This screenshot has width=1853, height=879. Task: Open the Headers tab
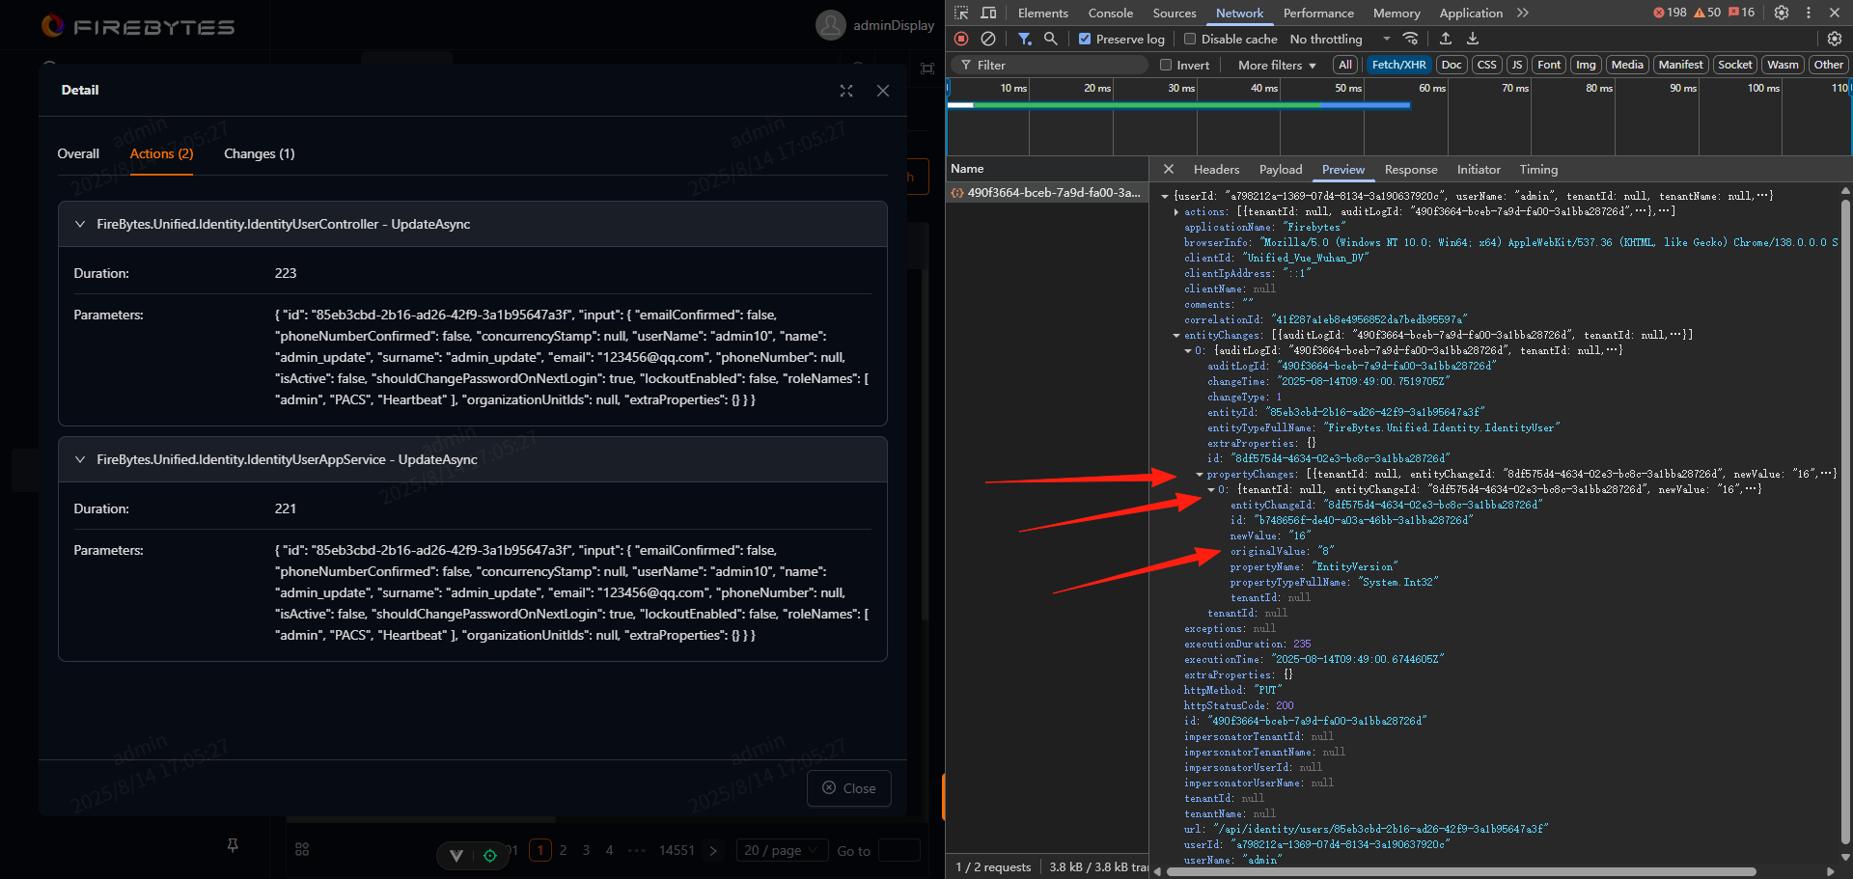[1216, 169]
